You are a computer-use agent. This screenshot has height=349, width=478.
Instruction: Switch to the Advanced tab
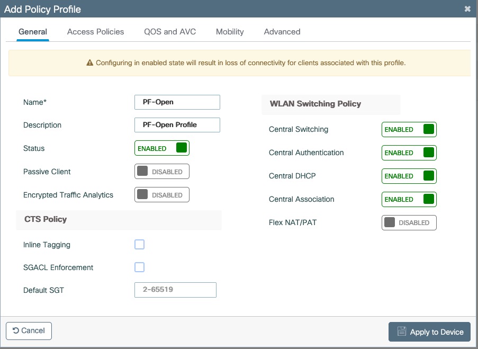click(282, 32)
